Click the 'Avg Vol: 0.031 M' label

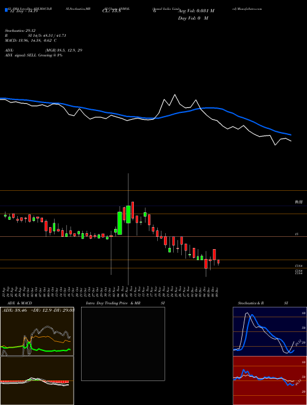tap(196, 11)
